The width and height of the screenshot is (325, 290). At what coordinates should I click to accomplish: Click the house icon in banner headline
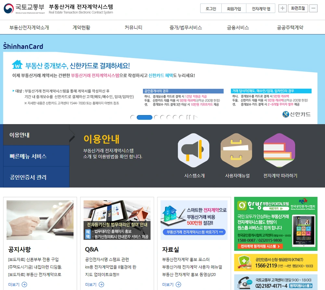coord(17,64)
